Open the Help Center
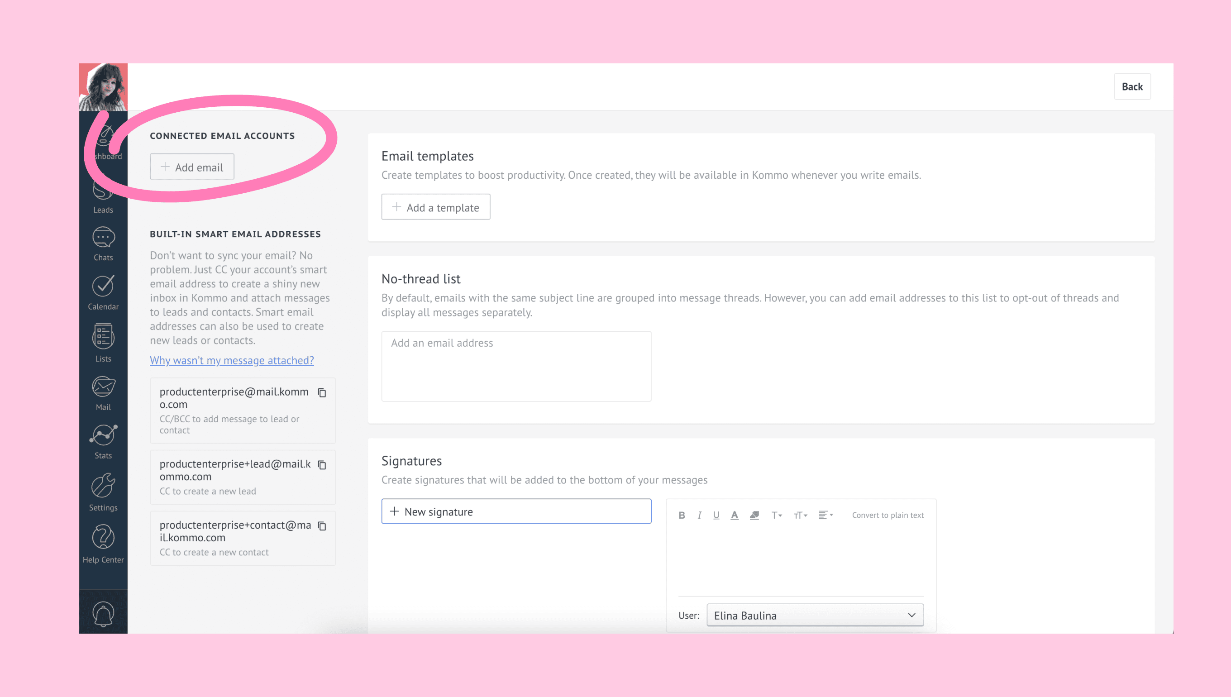Image resolution: width=1231 pixels, height=697 pixels. pos(103,544)
